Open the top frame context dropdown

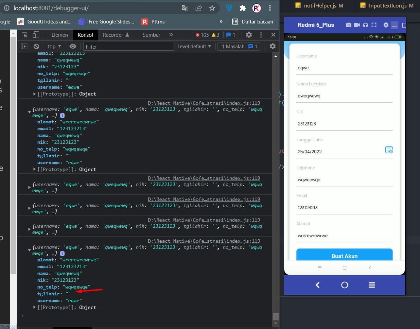tap(54, 46)
